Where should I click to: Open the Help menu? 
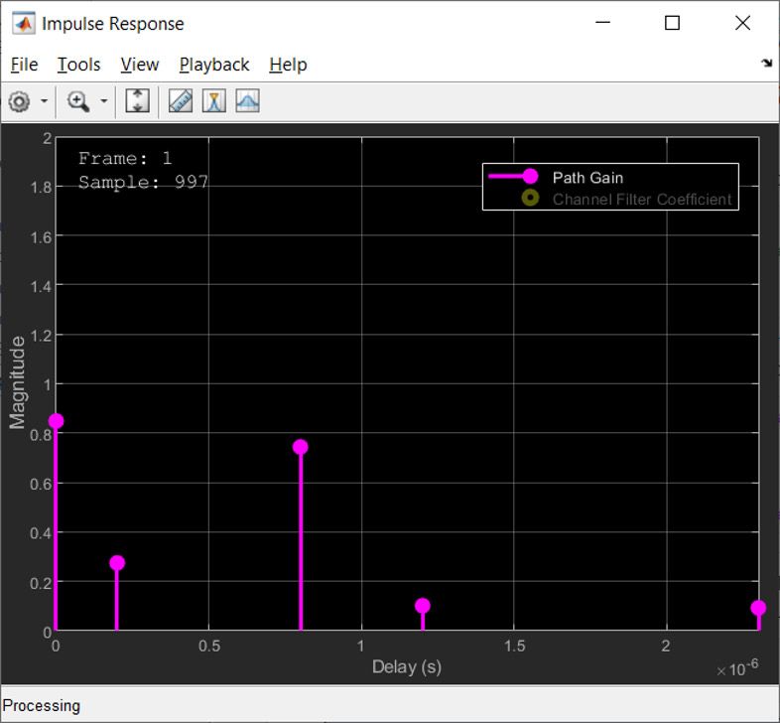tap(288, 65)
